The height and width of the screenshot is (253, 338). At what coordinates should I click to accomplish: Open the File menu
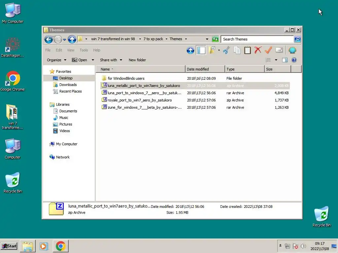point(48,50)
